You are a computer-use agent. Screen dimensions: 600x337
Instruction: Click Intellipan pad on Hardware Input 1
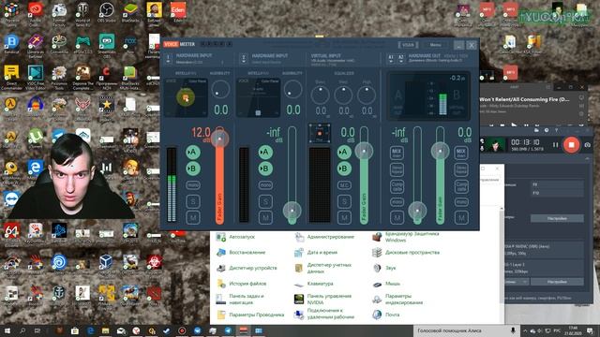click(186, 97)
